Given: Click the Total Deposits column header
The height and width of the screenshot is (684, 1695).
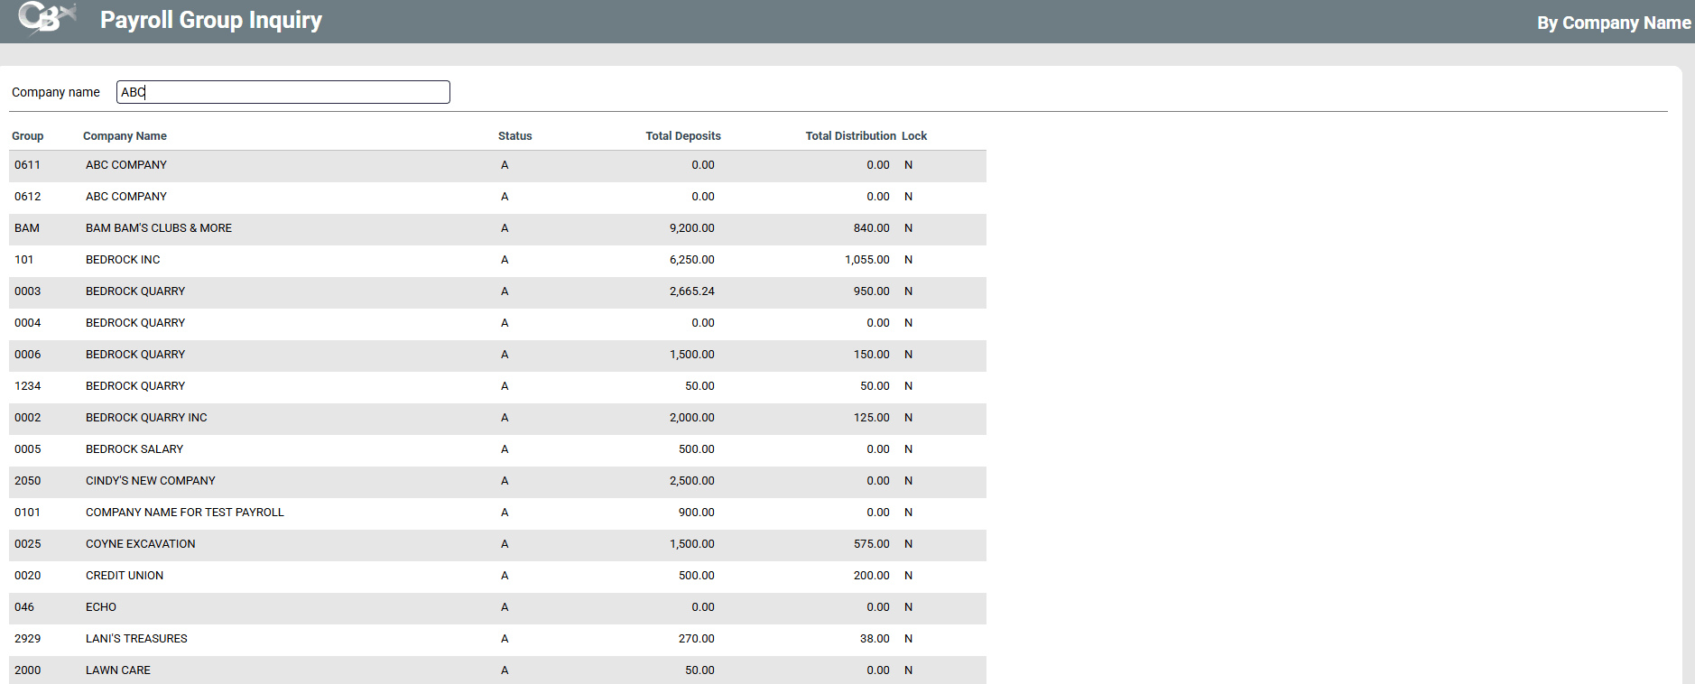Looking at the screenshot, I should (682, 136).
